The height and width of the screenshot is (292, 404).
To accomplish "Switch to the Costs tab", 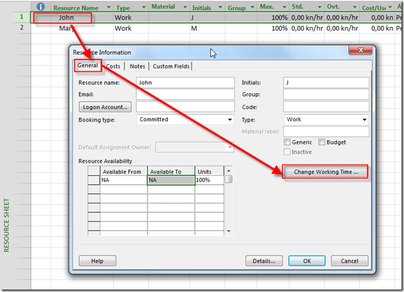I will pyautogui.click(x=113, y=66).
